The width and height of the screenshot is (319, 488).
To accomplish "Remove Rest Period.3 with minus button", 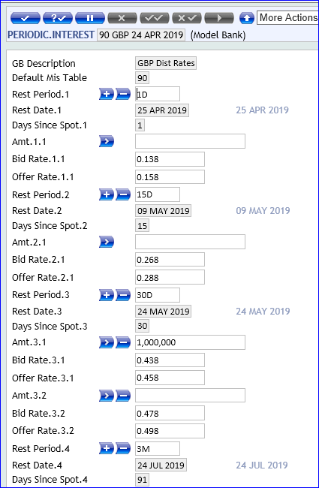I will [x=123, y=295].
